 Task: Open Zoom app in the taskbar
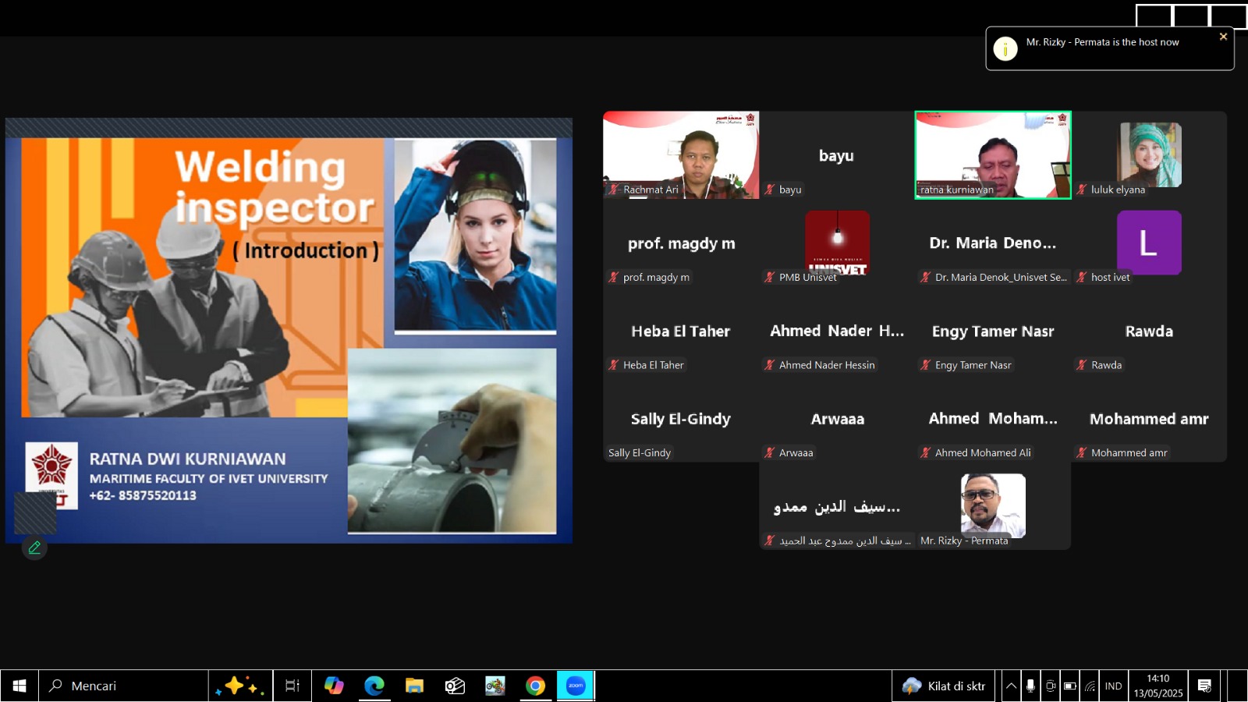(x=576, y=686)
